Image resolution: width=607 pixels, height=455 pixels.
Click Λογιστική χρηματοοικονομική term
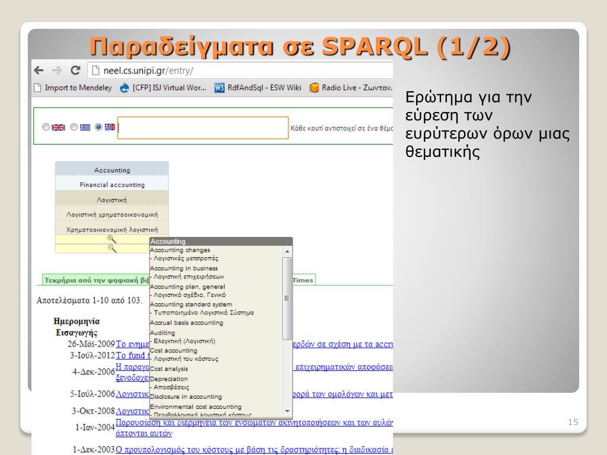[112, 214]
